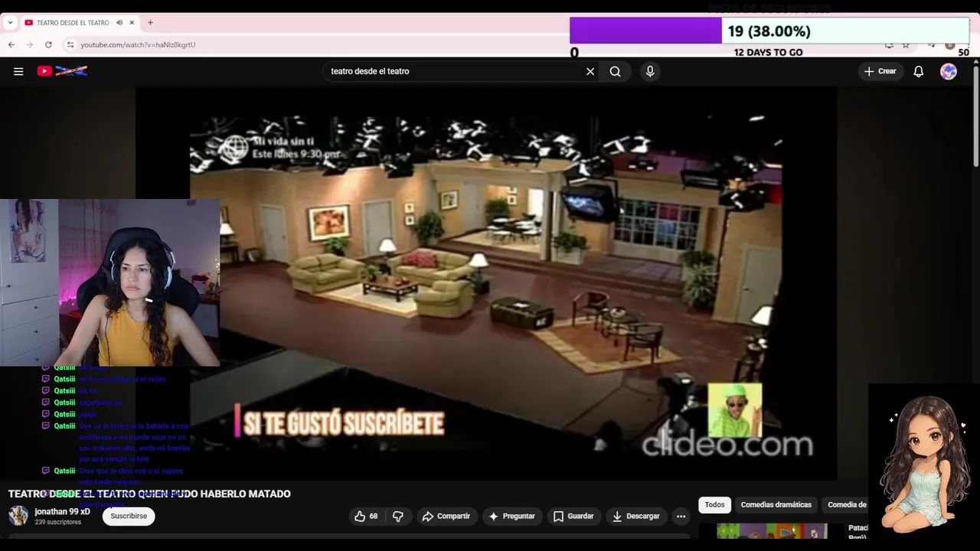Start voice search with microphone icon

(650, 71)
